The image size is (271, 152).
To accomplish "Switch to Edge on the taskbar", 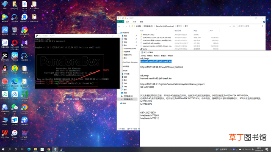I will pyautogui.click(x=29, y=149).
